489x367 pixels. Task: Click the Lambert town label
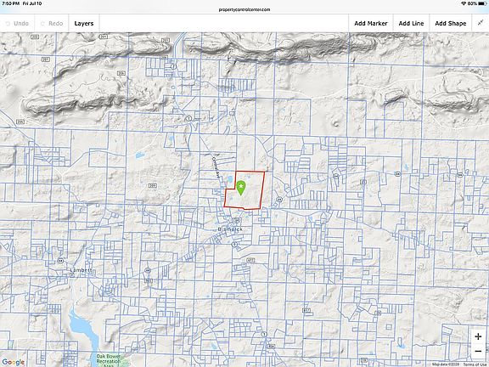click(81, 270)
